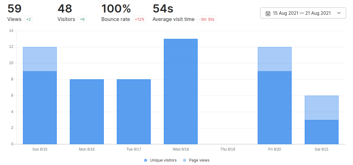Open the 15 Aug 2021 — 21 Aug 2021 range selector
The image size is (353, 165).
[302, 13]
